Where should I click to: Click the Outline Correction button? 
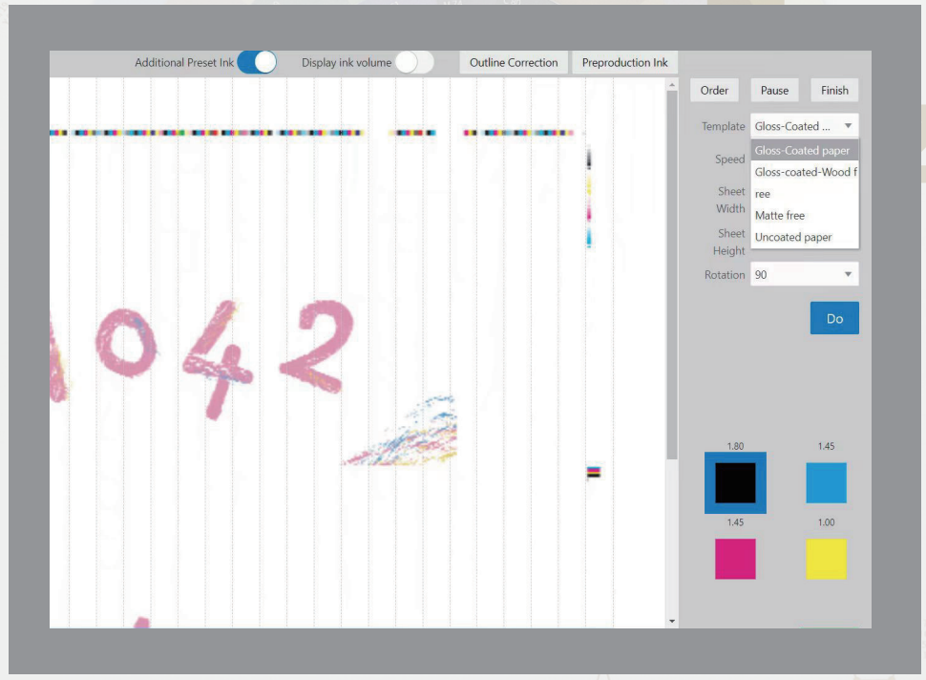tap(514, 63)
